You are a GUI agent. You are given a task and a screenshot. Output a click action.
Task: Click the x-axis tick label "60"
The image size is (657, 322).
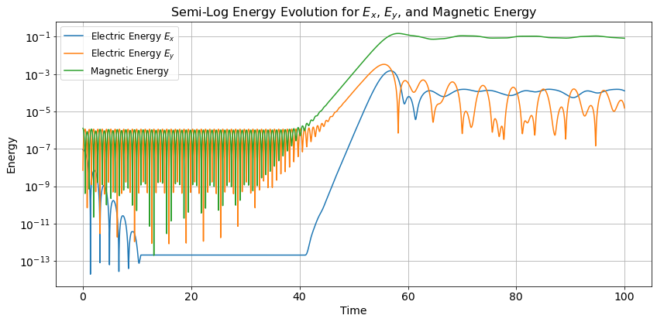(408, 296)
